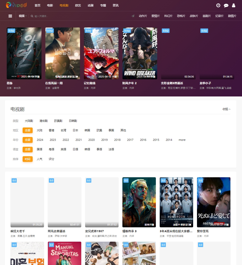Open watch history clock icon
The height and width of the screenshot is (265, 242).
pyautogui.click(x=218, y=5)
